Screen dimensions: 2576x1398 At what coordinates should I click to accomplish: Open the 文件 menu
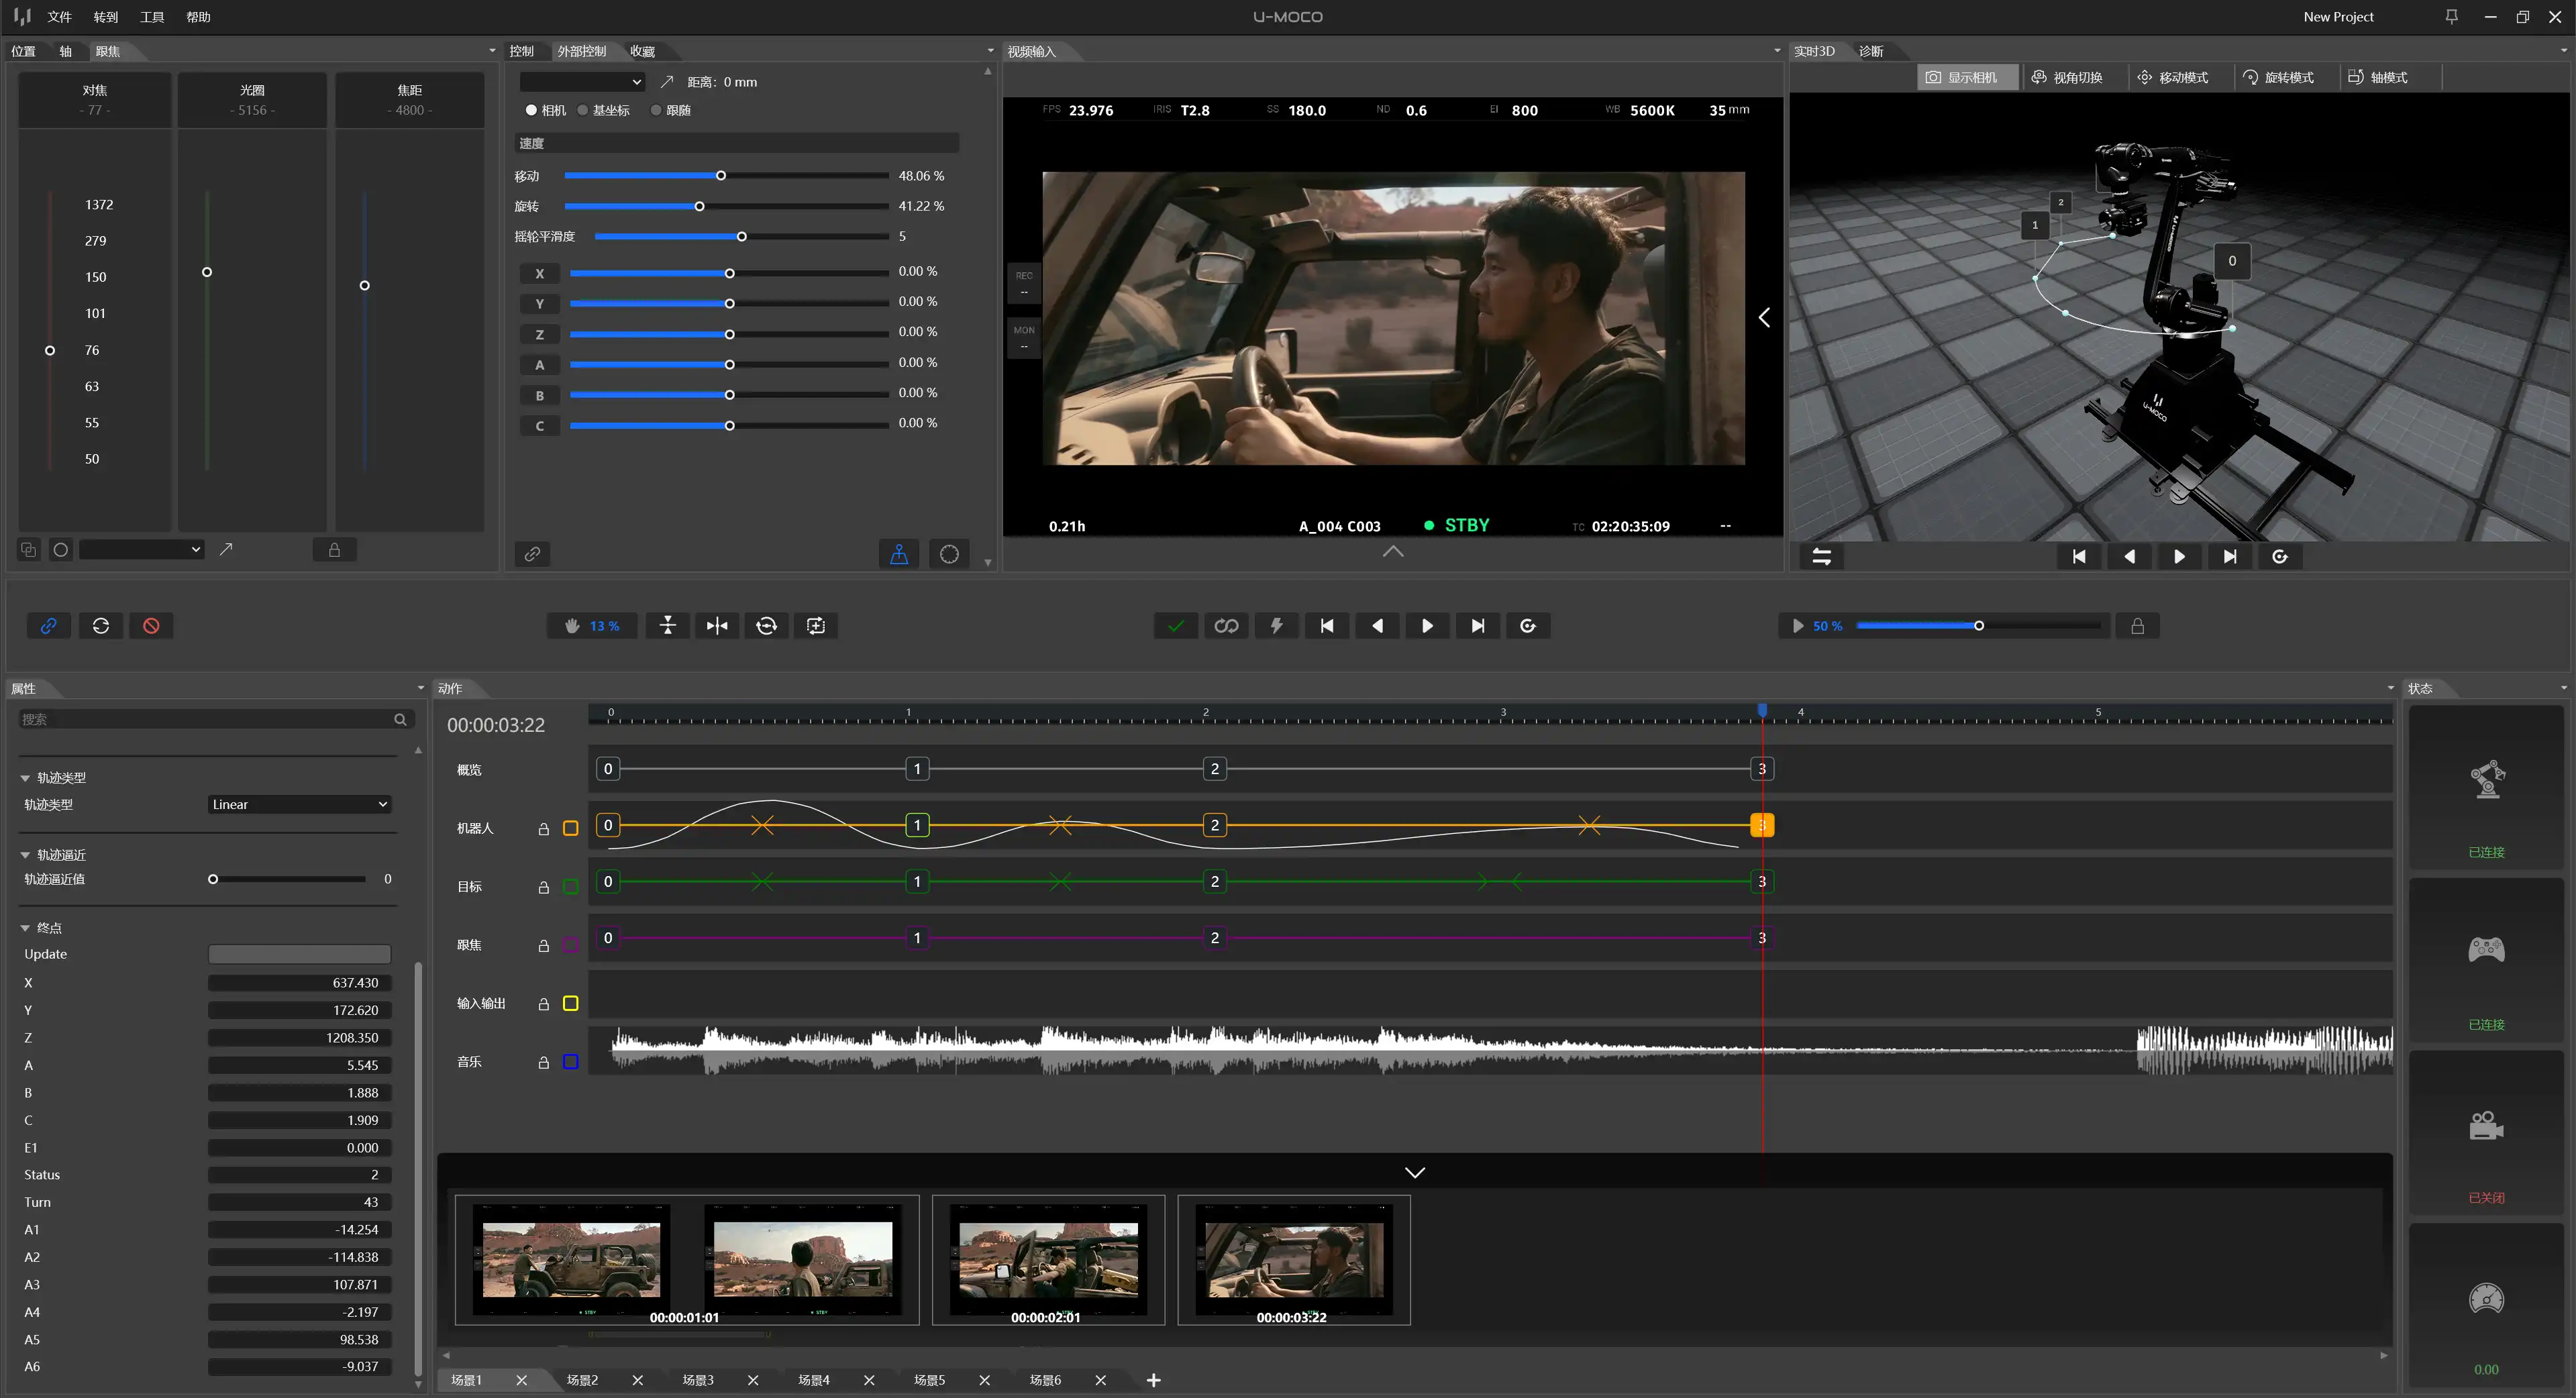pos(60,17)
